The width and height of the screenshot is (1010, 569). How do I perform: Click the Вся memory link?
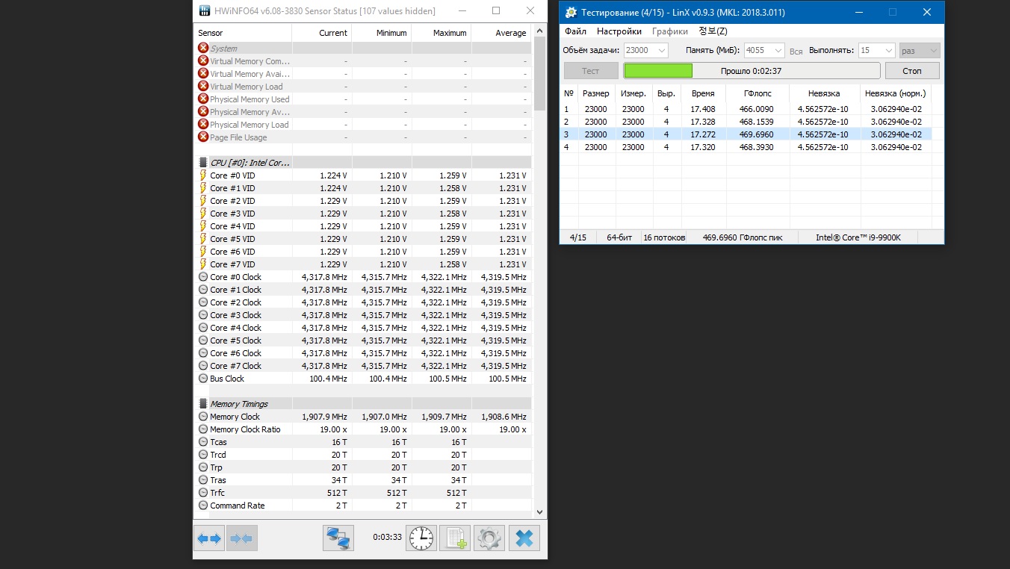click(x=796, y=52)
